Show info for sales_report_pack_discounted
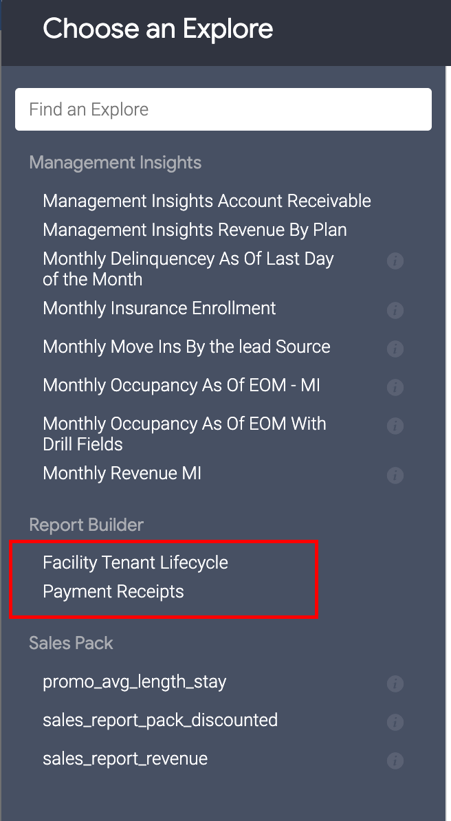451x821 pixels. pos(395,723)
